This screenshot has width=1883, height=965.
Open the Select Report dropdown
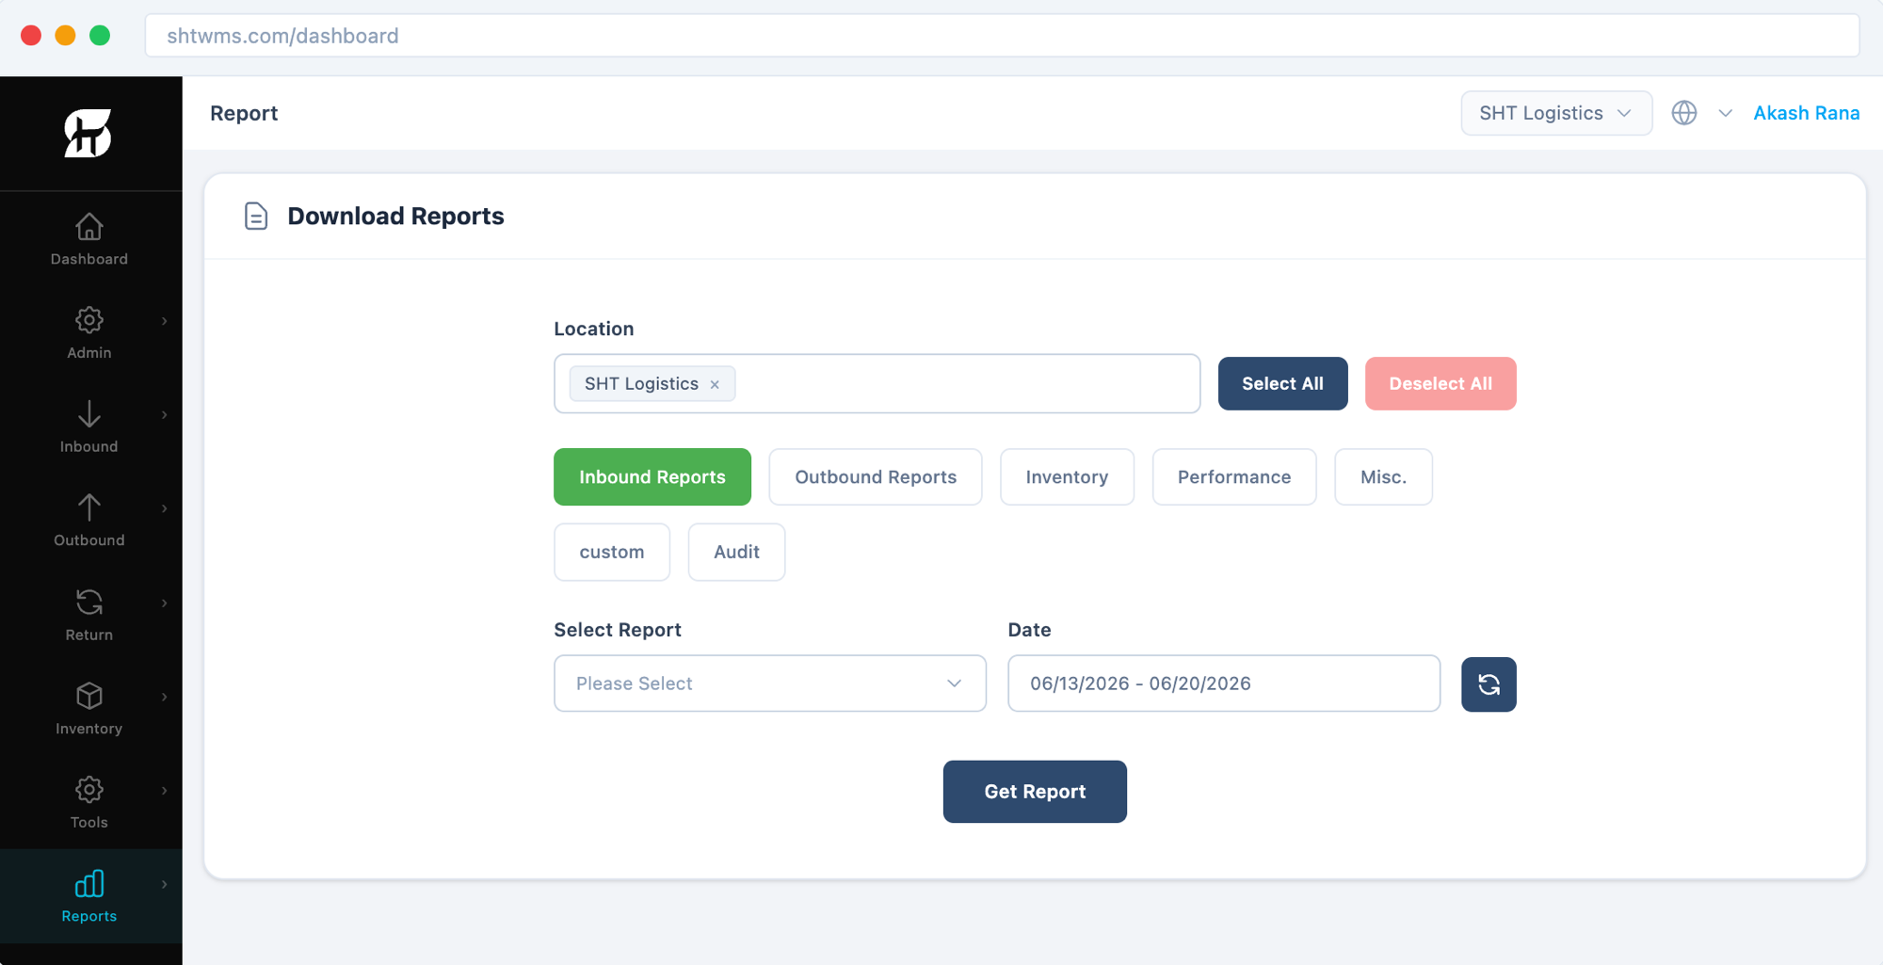click(x=769, y=684)
